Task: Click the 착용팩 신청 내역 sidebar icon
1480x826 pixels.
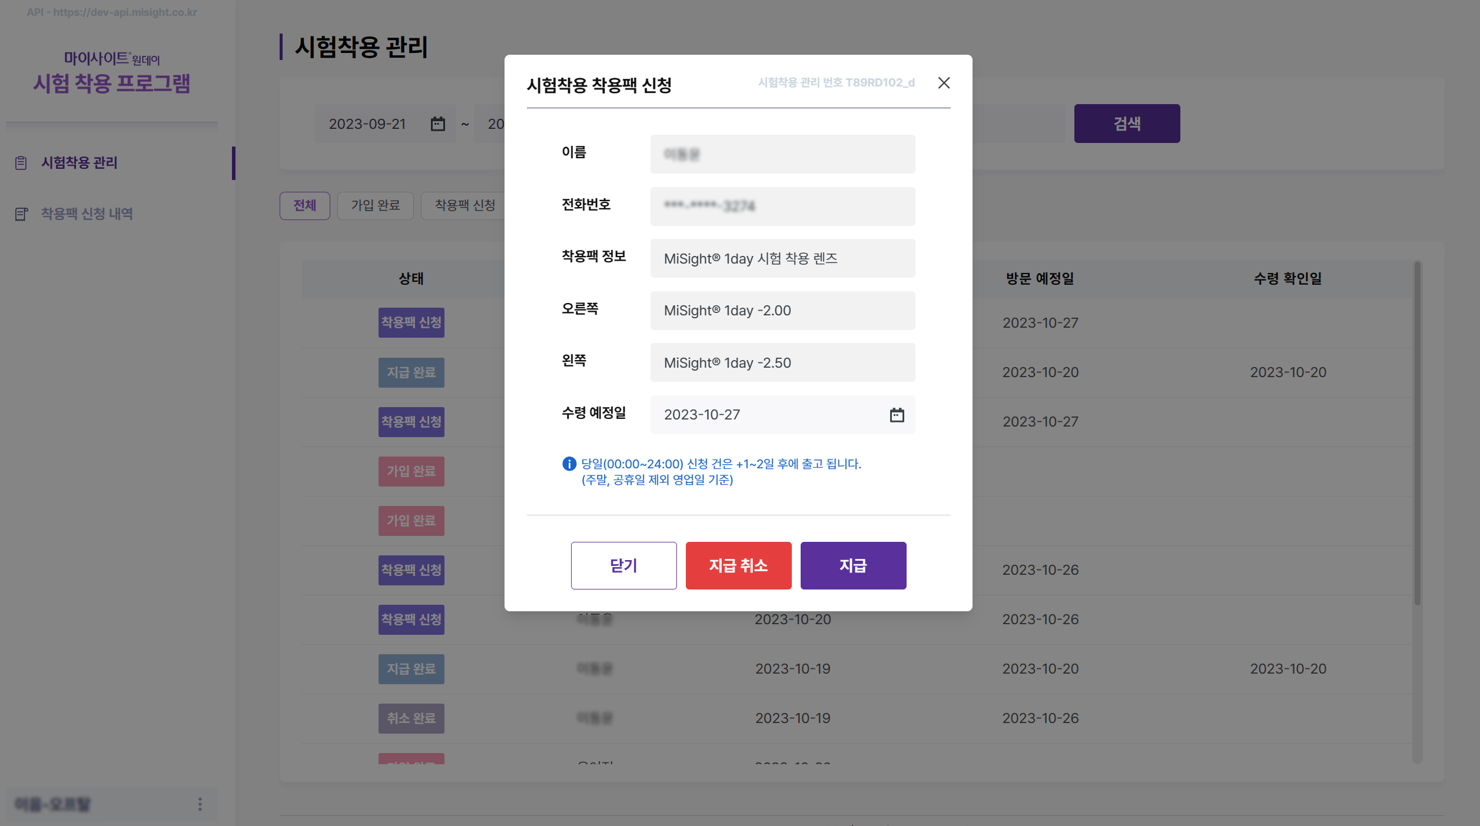Action: 21,214
